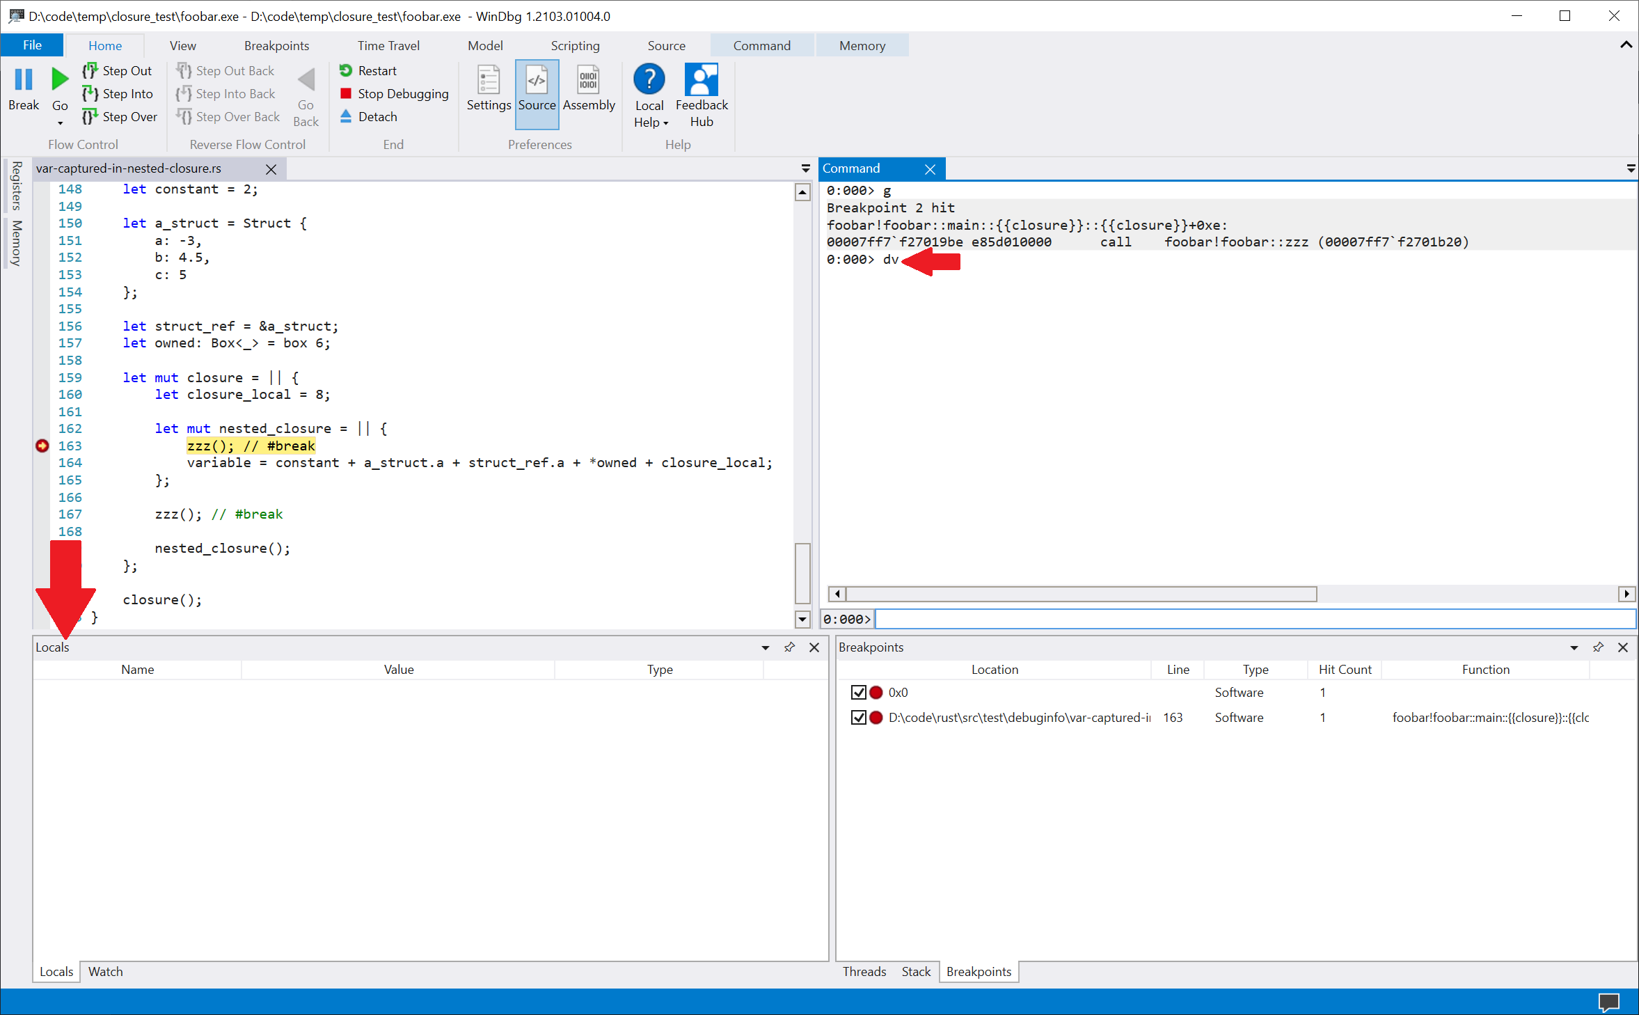
Task: Switch to the Scripting ribbon tab
Action: (x=575, y=45)
